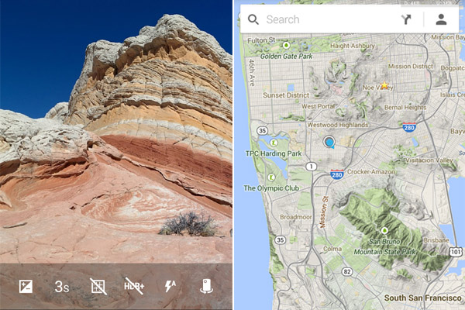Select San Bruno Mountain State Park marker
Image resolution: width=465 pixels, height=310 pixels.
pos(384,230)
